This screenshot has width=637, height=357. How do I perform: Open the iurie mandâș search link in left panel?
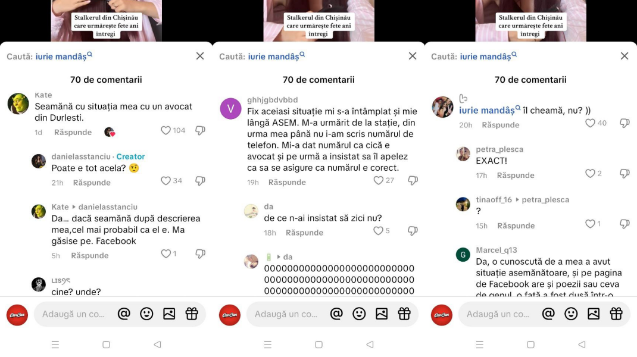point(63,56)
